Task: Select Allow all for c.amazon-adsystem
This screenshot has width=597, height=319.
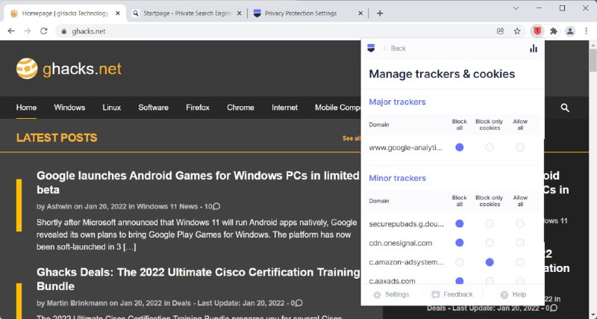Action: [520, 262]
